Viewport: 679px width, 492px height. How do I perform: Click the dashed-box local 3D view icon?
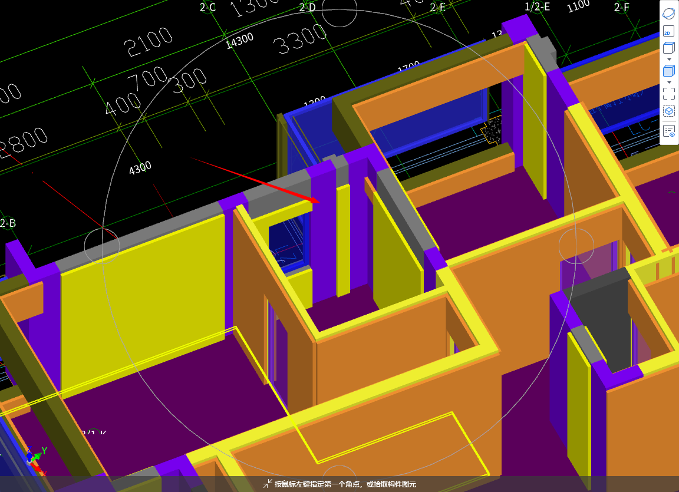point(668,111)
